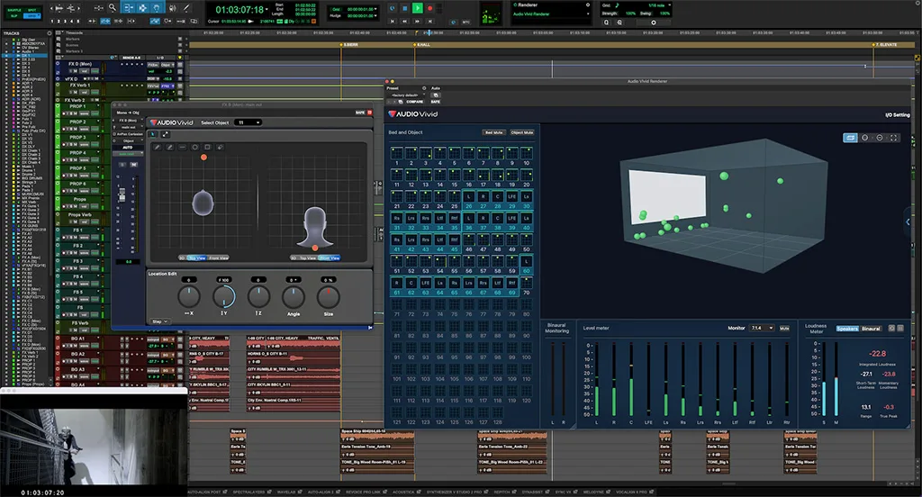The width and height of the screenshot is (922, 497).
Task: Select Top View tab in right panner view
Action: coord(308,258)
